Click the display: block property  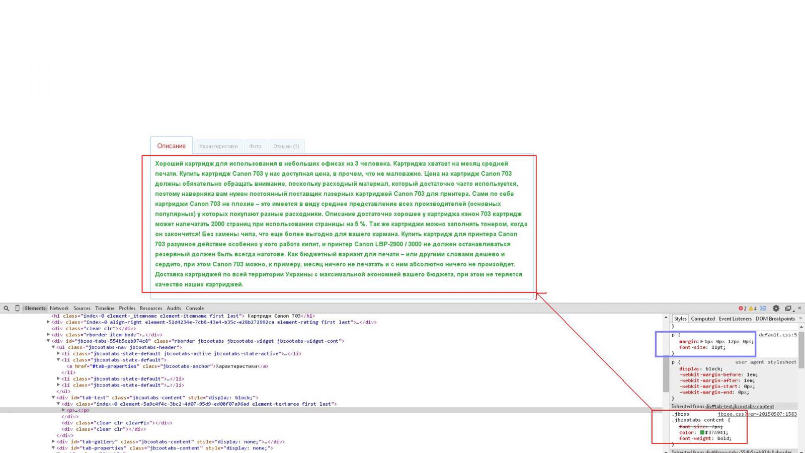coord(701,369)
